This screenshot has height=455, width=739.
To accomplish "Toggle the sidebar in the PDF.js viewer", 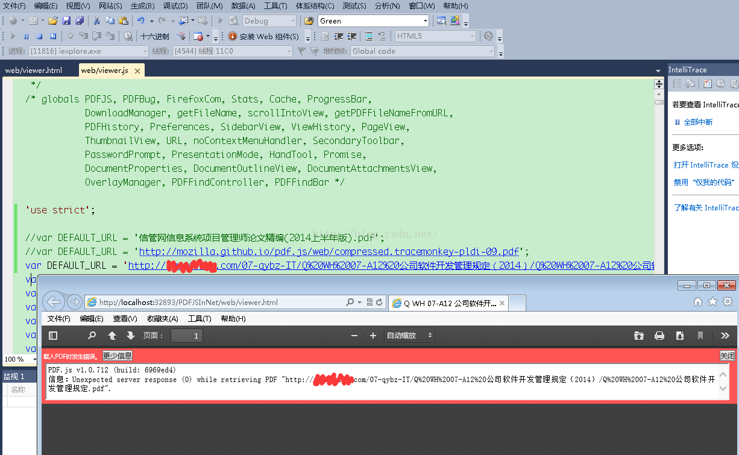I will 53,336.
